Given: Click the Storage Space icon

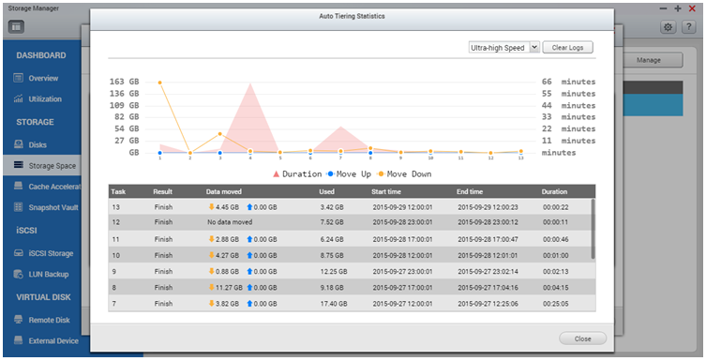Looking at the screenshot, I should click(18, 165).
